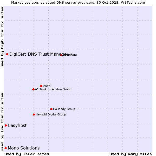Select the Mono Solutions red marker
The height and width of the screenshot is (156, 156).
[5, 148]
